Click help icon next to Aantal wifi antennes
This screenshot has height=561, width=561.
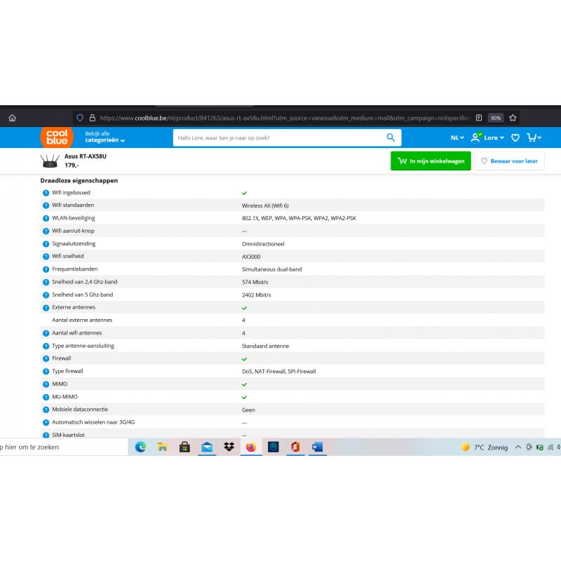46,334
